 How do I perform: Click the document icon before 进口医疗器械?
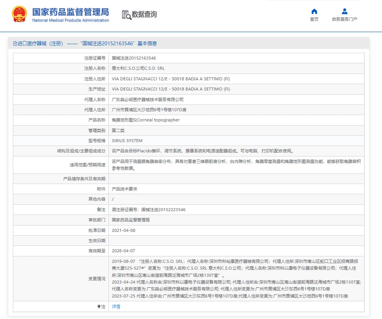[15, 43]
